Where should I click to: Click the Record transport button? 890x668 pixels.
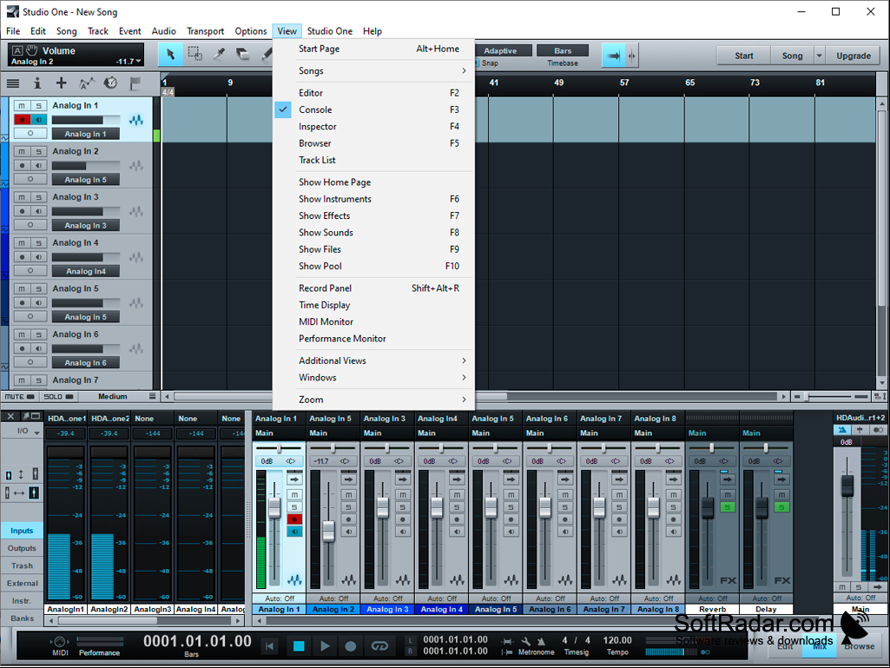(351, 645)
